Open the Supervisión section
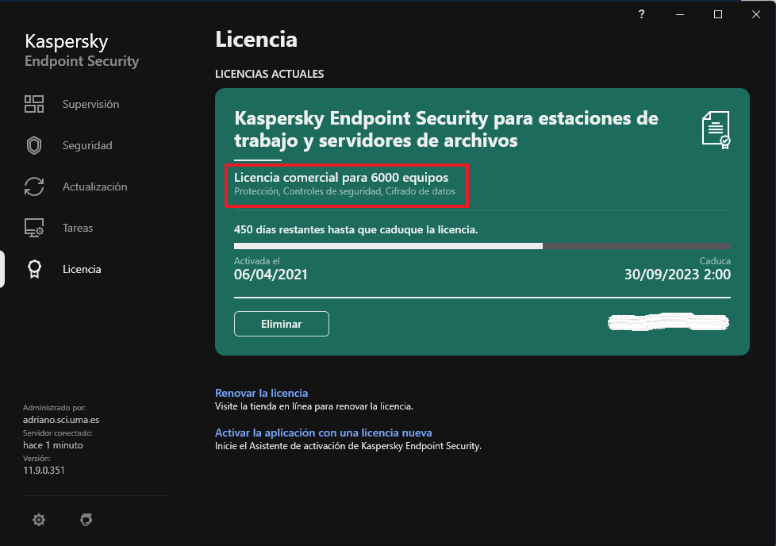The width and height of the screenshot is (776, 546). click(90, 105)
